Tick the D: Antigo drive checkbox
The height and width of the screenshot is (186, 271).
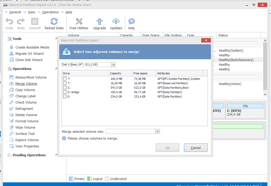(65, 92)
